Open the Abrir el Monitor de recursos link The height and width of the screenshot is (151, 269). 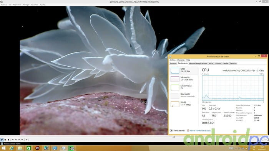click(199, 131)
